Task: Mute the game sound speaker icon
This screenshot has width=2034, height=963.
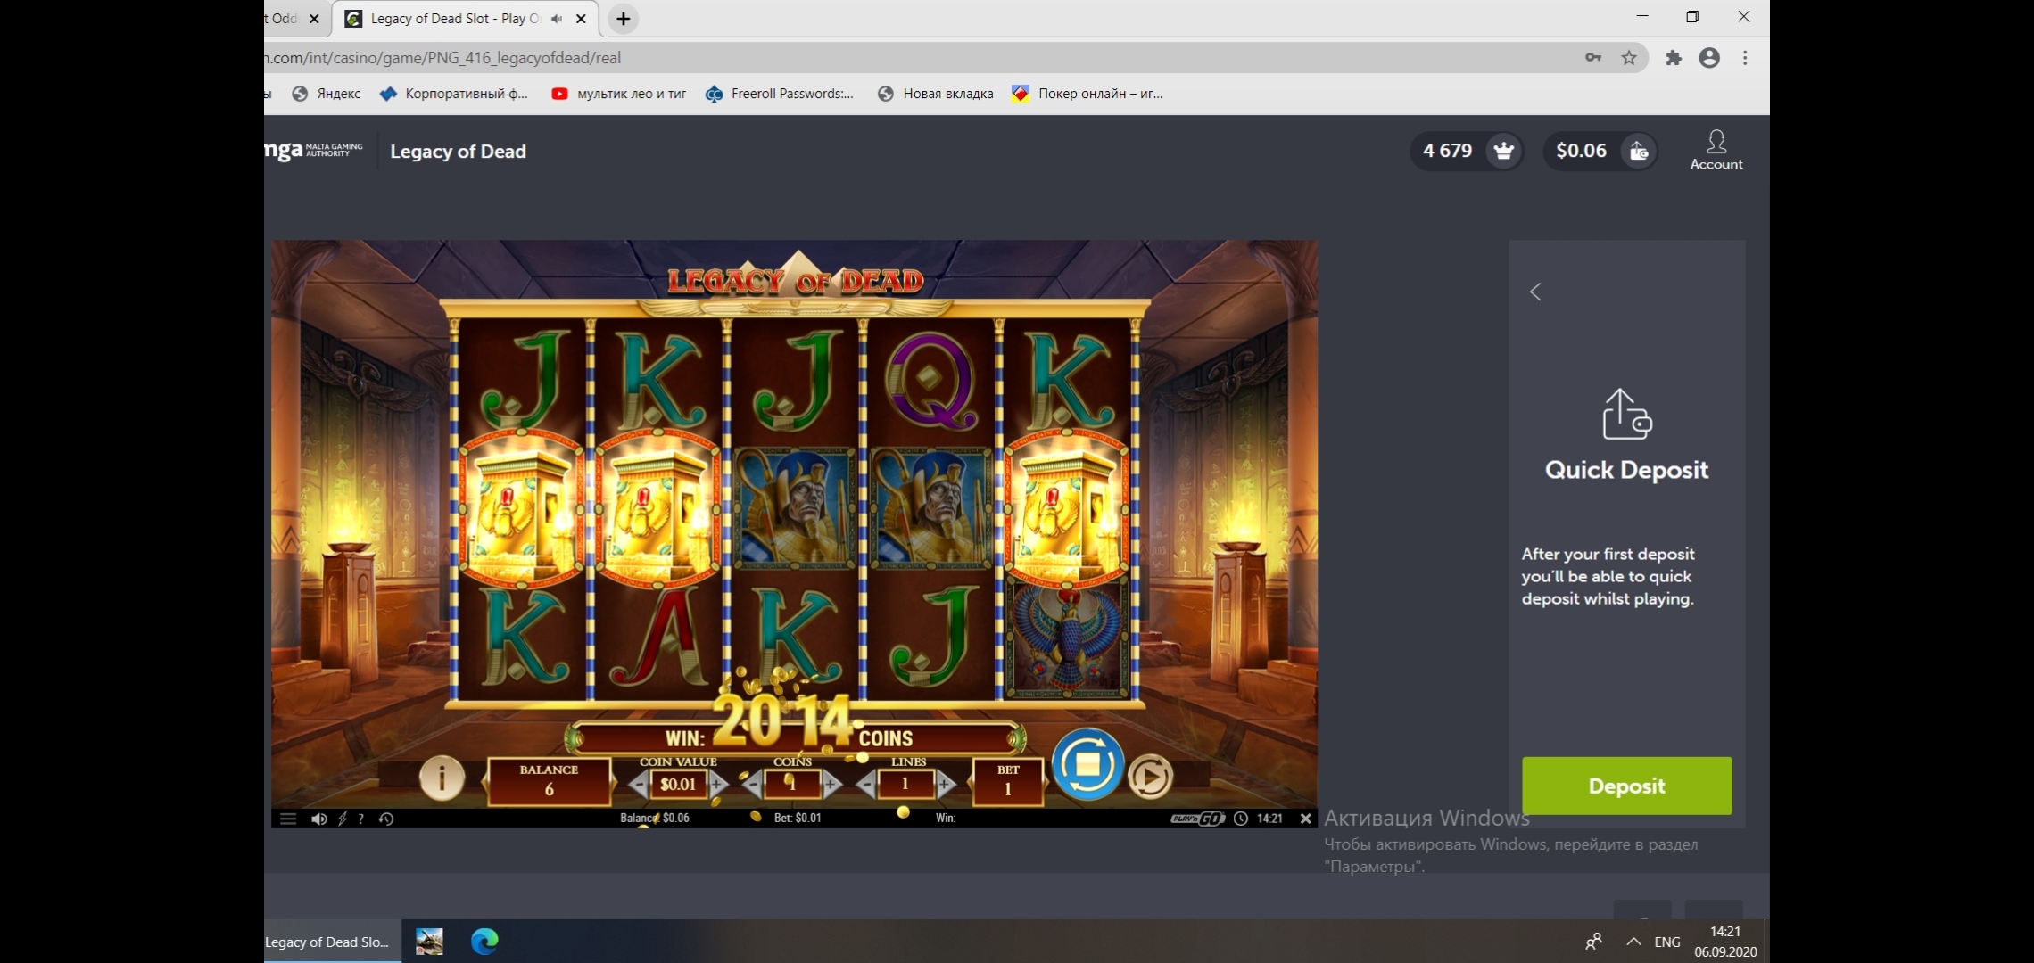Action: tap(318, 819)
